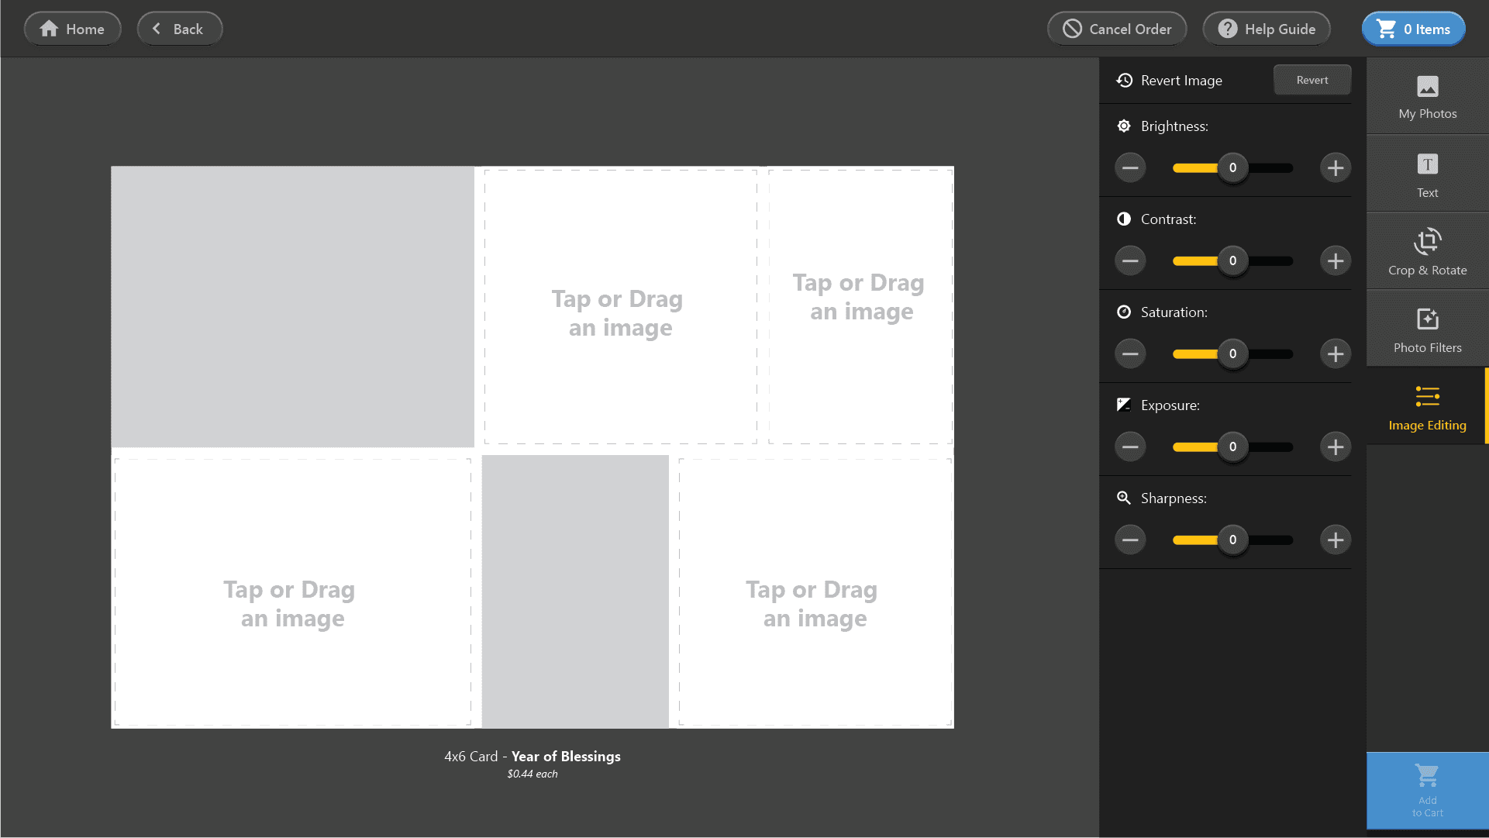Open Crop & Rotate tool

point(1427,252)
